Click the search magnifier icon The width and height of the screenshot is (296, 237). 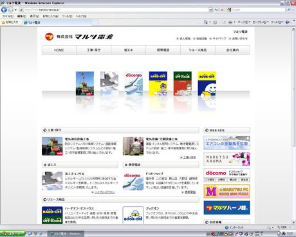[289, 10]
